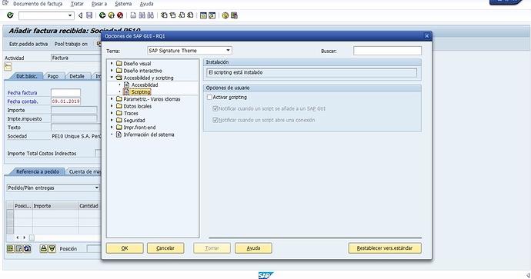Open the Pasar a menu
Screen dimensions: 531x279
pyautogui.click(x=99, y=4)
